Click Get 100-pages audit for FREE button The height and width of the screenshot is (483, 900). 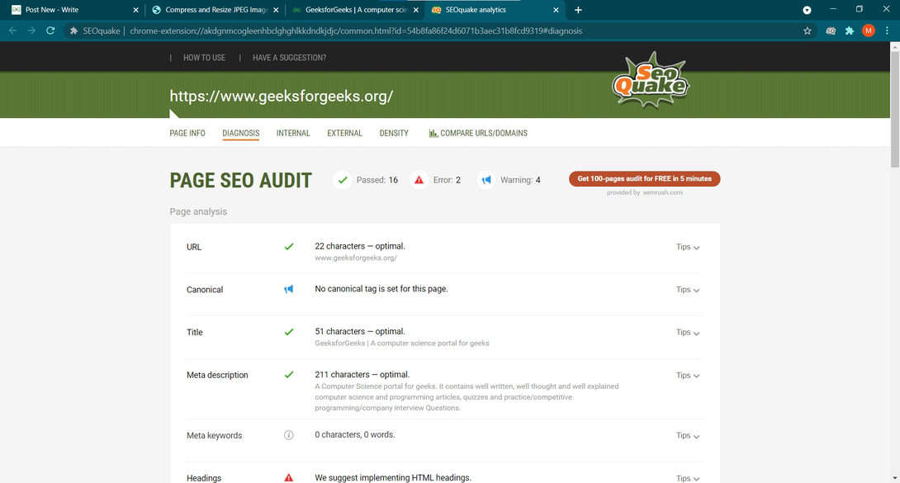[x=645, y=179]
